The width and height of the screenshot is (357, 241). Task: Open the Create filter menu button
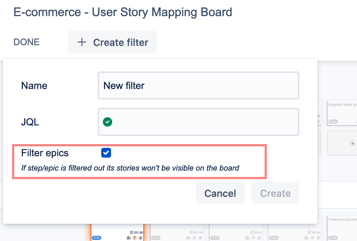pos(112,42)
